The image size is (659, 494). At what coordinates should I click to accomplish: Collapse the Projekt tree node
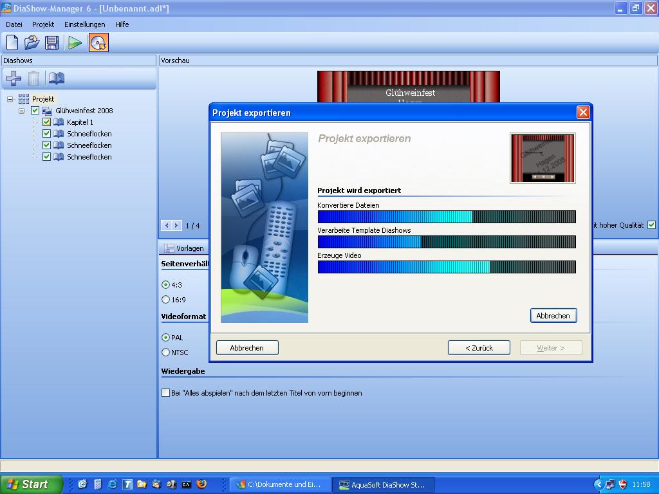(10, 99)
